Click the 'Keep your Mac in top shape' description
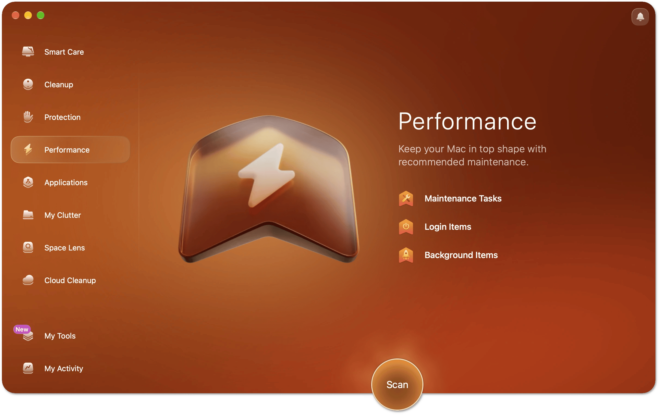 tap(472, 155)
